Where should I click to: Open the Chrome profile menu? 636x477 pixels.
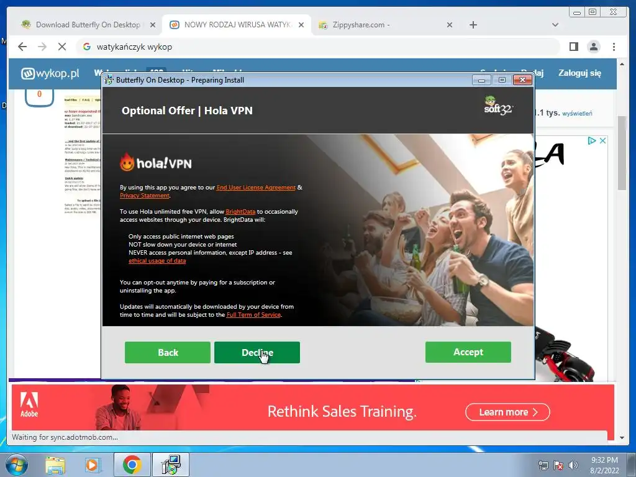click(x=593, y=47)
